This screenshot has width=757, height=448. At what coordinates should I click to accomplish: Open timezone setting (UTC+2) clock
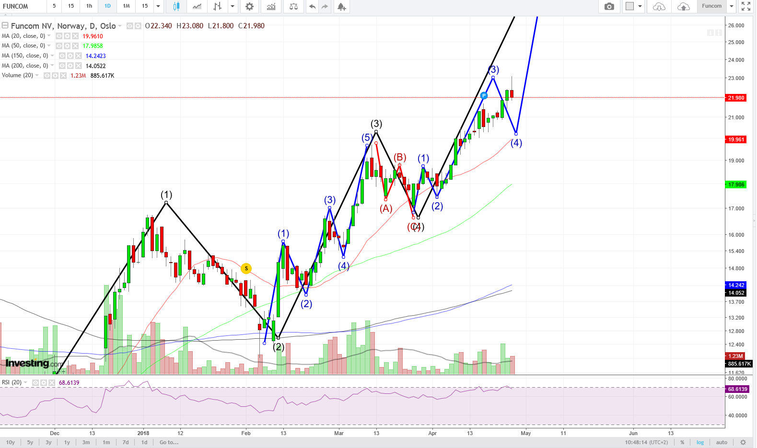click(x=646, y=442)
